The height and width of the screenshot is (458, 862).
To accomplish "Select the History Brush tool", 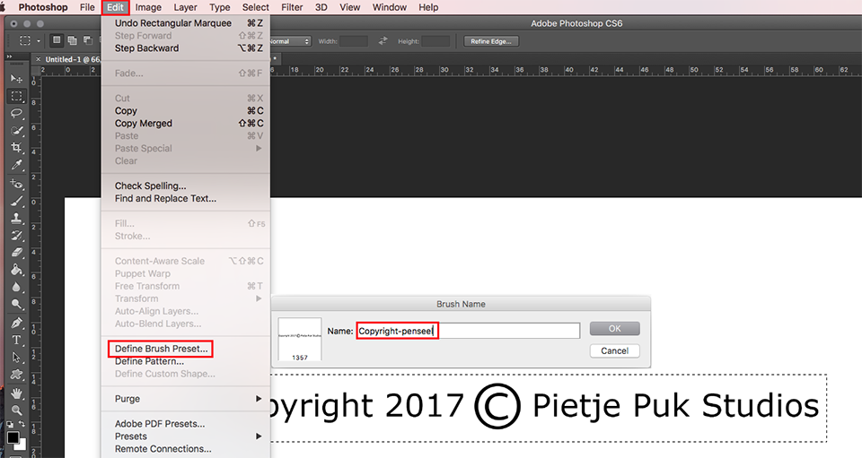I will pos(16,236).
